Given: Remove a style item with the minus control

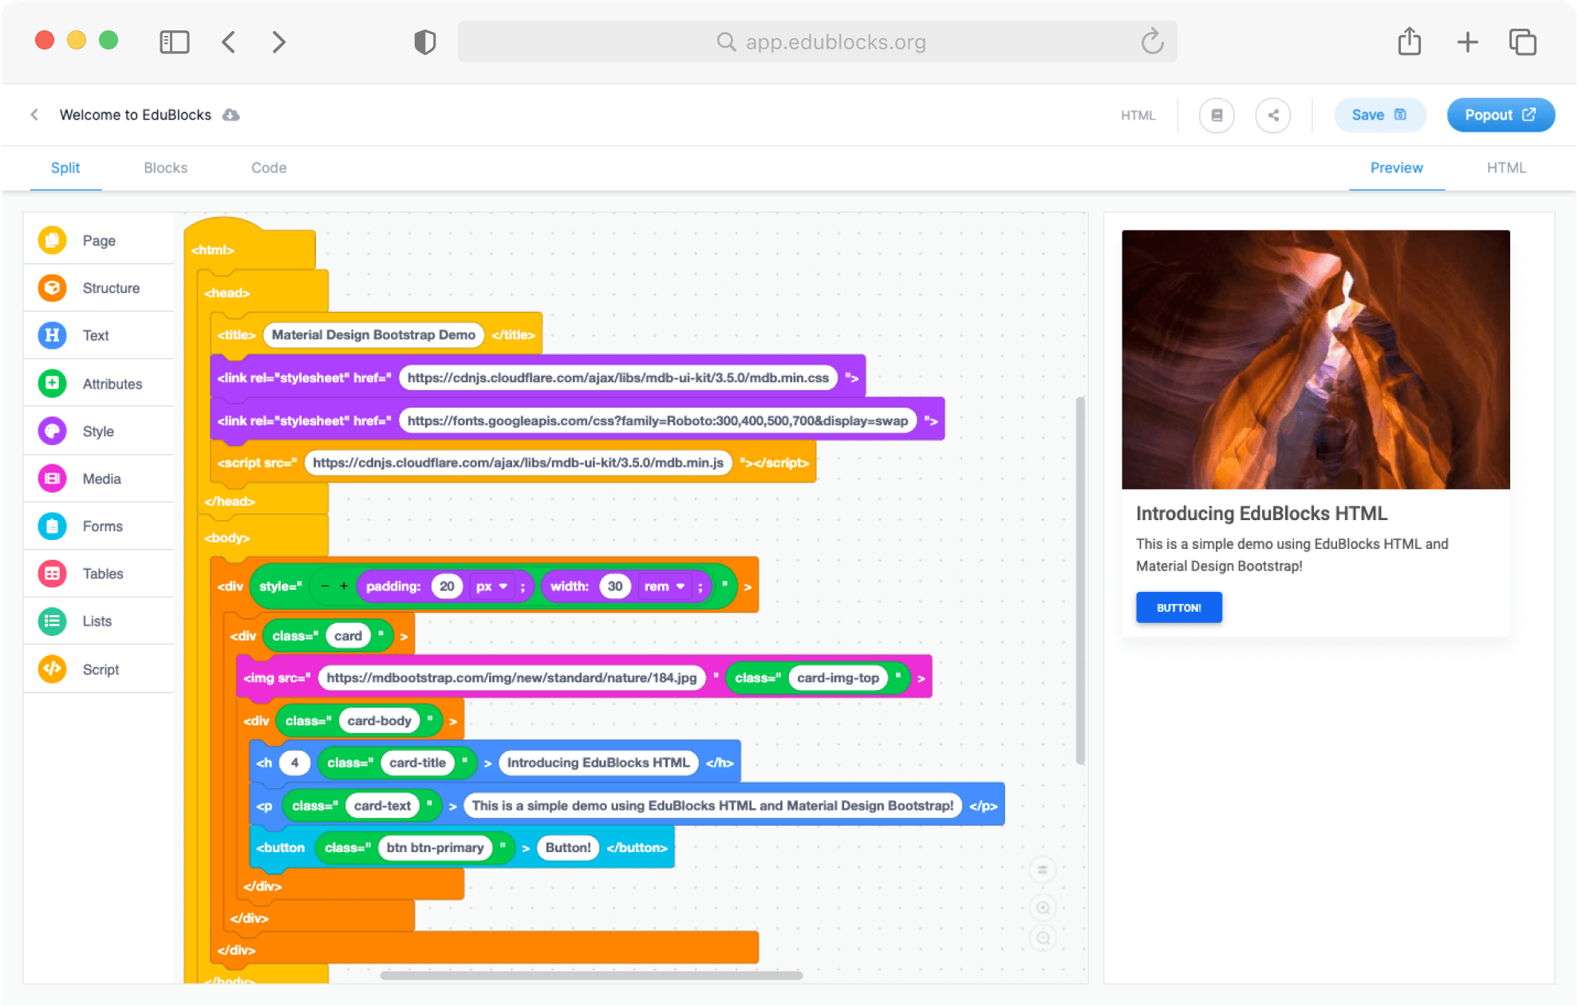Looking at the screenshot, I should pos(325,586).
